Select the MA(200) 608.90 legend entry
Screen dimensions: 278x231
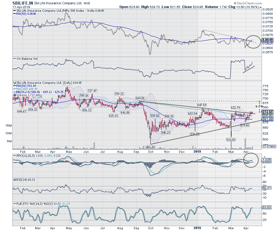pos(26,89)
